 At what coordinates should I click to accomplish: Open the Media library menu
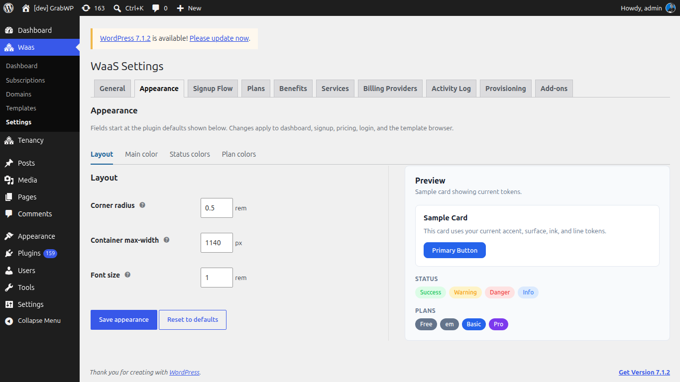tap(40, 180)
